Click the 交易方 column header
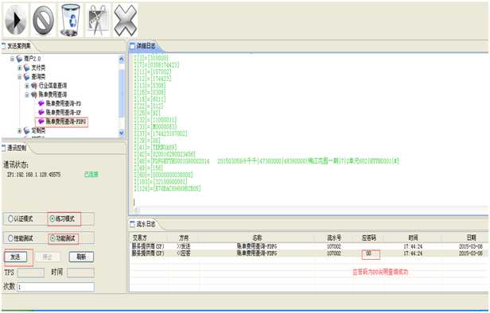Image resolution: width=490 pixels, height=313 pixels. (140, 238)
